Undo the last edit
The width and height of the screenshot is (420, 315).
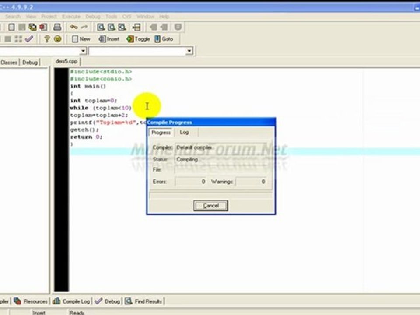[73, 27]
